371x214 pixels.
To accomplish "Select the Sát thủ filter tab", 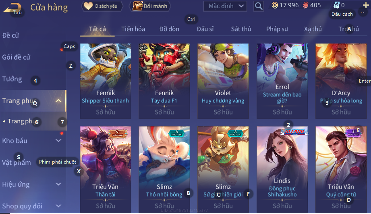I will click(241, 29).
